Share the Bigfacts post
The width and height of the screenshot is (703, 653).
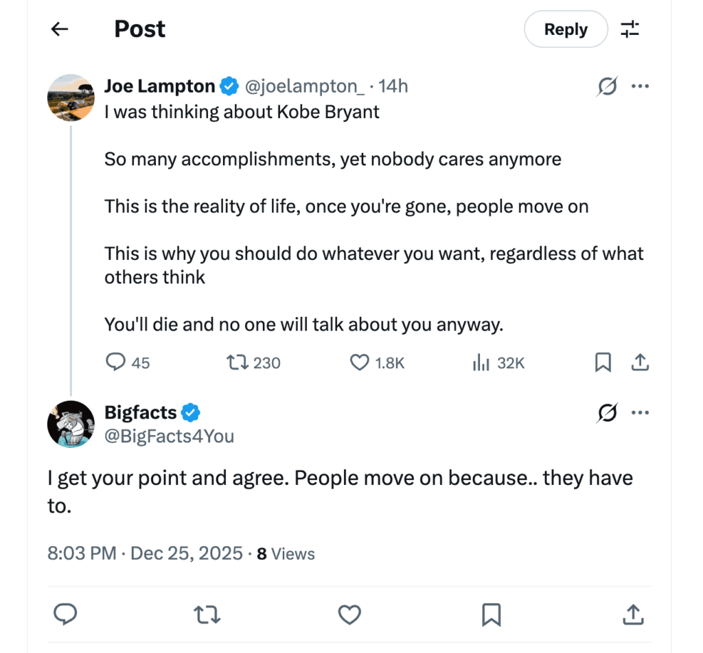click(632, 615)
